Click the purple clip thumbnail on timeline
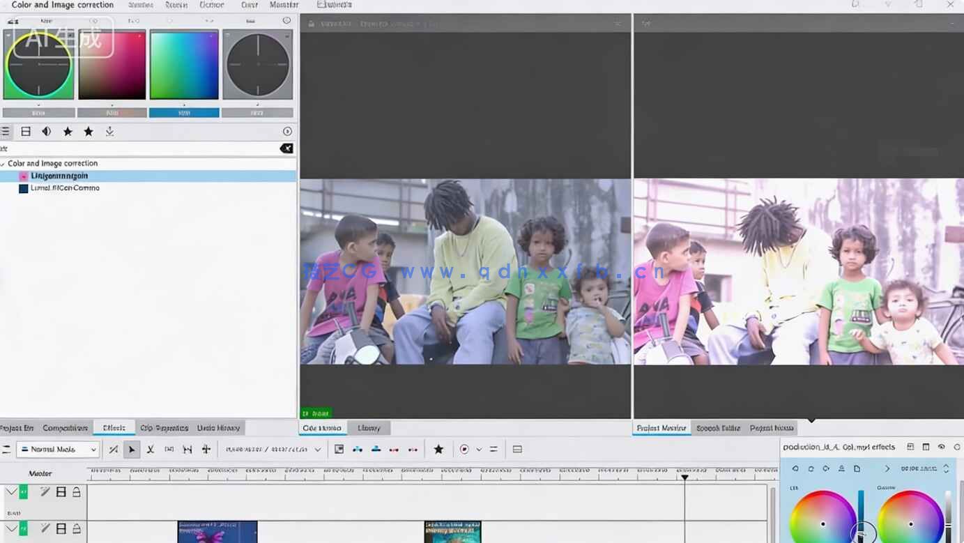This screenshot has height=543, width=964. [x=217, y=532]
